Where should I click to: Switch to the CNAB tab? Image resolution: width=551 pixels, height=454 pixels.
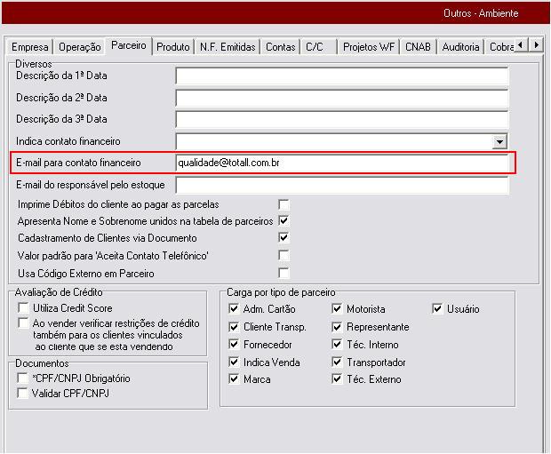click(x=419, y=47)
